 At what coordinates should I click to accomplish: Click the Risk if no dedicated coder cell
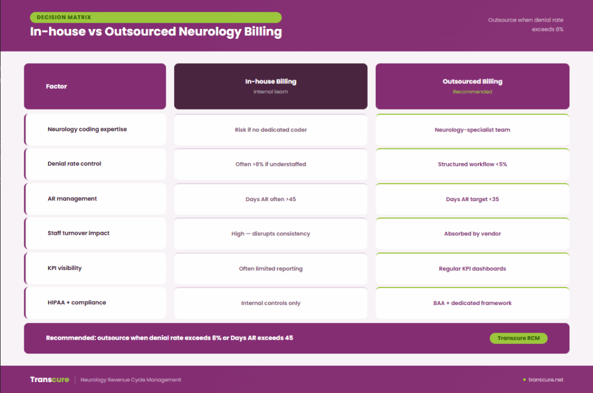coord(270,129)
